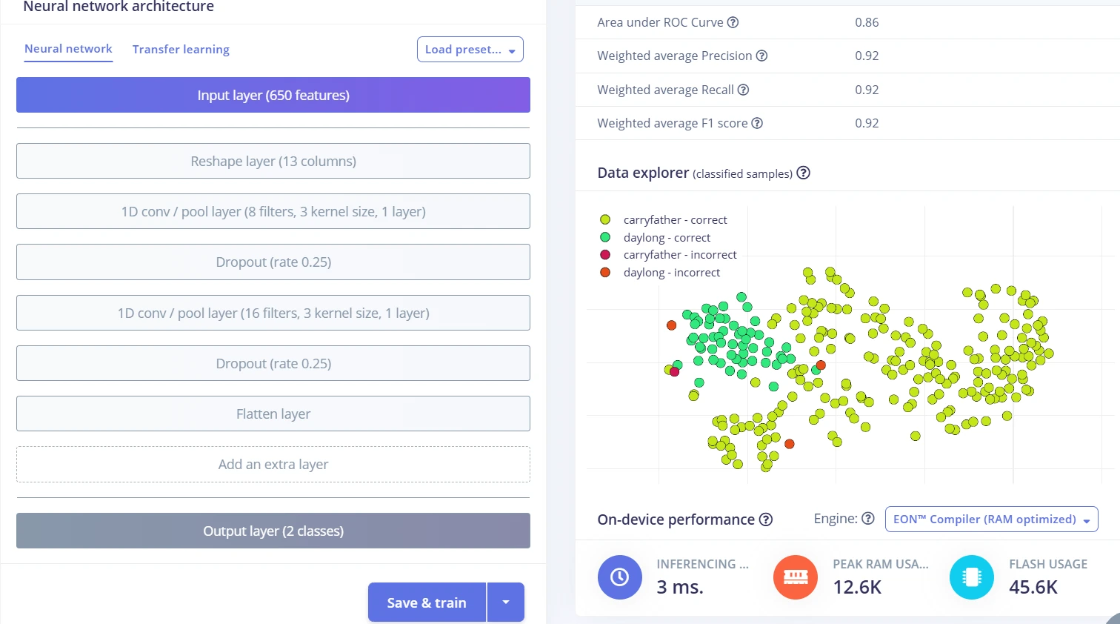1120x624 pixels.
Task: Toggle 'daylong - correct' legend entry
Action: point(655,237)
